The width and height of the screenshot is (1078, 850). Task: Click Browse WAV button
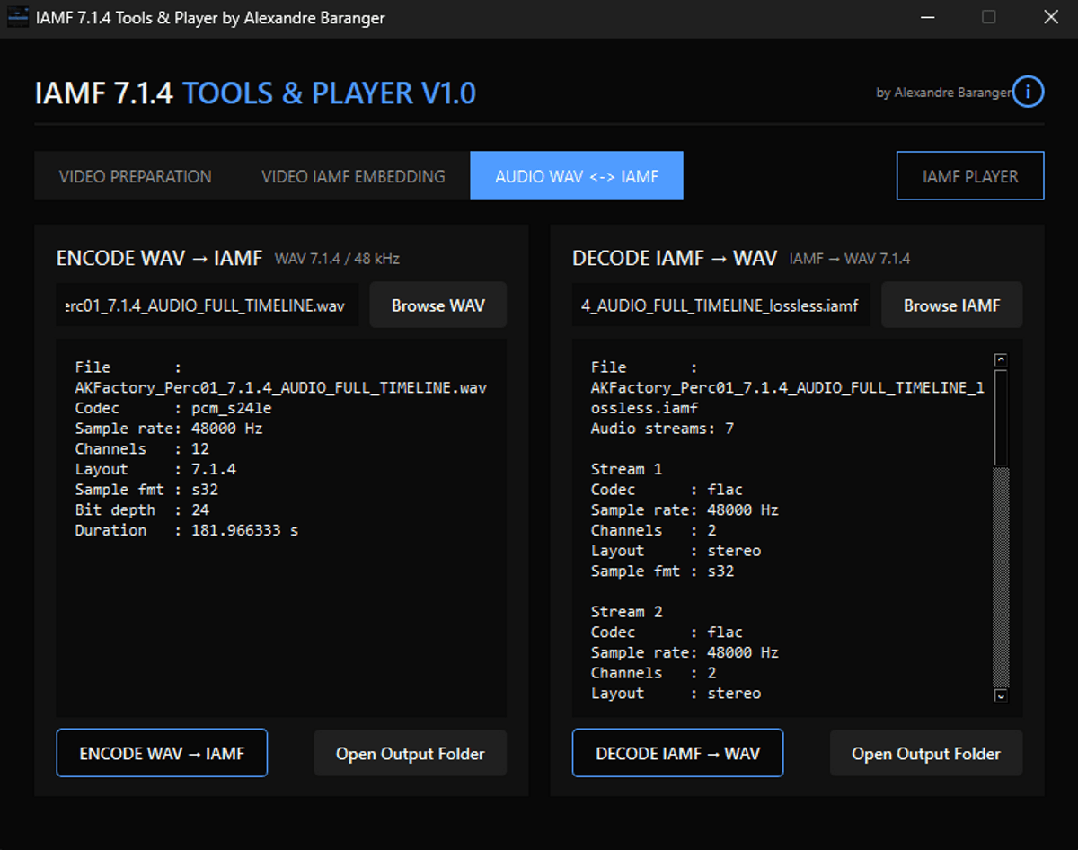tap(438, 305)
